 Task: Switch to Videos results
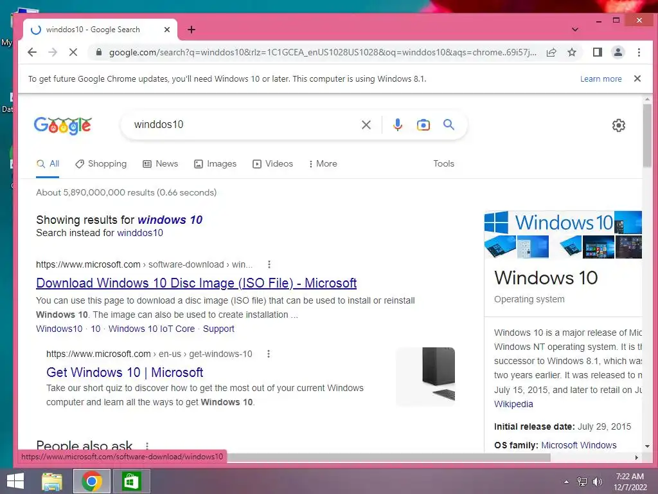pyautogui.click(x=272, y=164)
